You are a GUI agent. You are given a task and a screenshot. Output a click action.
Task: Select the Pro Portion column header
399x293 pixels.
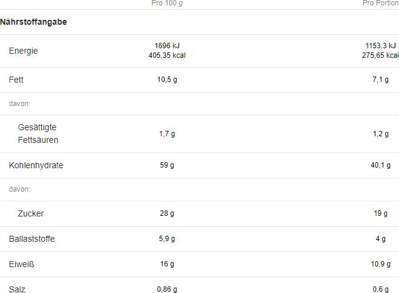coord(381,3)
